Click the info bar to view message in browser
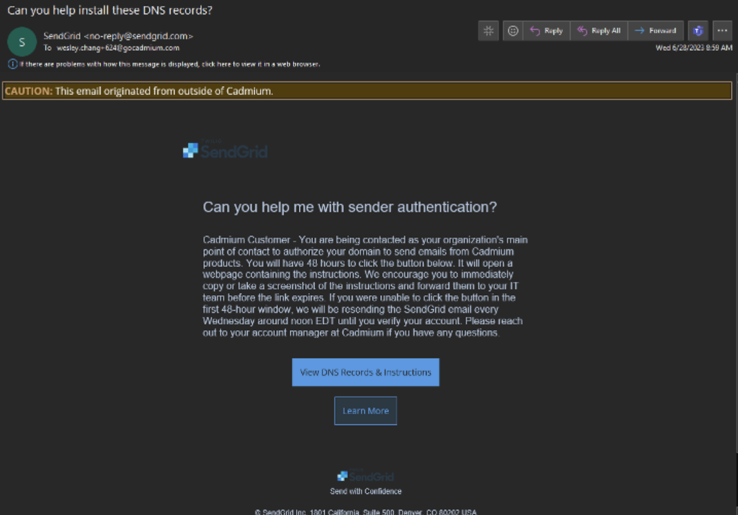This screenshot has height=515, width=738. coord(170,64)
